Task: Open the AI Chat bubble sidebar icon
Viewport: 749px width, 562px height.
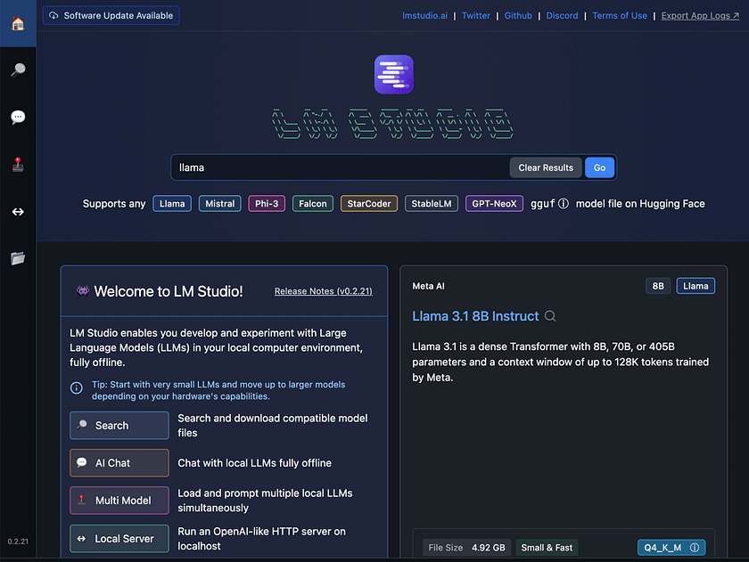Action: click(x=18, y=117)
